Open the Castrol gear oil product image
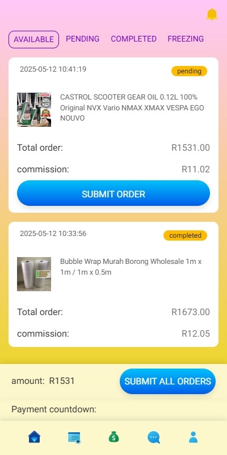Screen dimensions: 227x455 34,110
